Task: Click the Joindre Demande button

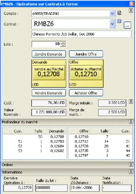Action: [x=49, y=54]
